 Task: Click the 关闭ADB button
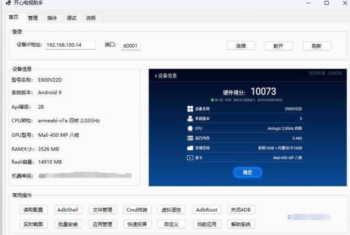(x=241, y=210)
